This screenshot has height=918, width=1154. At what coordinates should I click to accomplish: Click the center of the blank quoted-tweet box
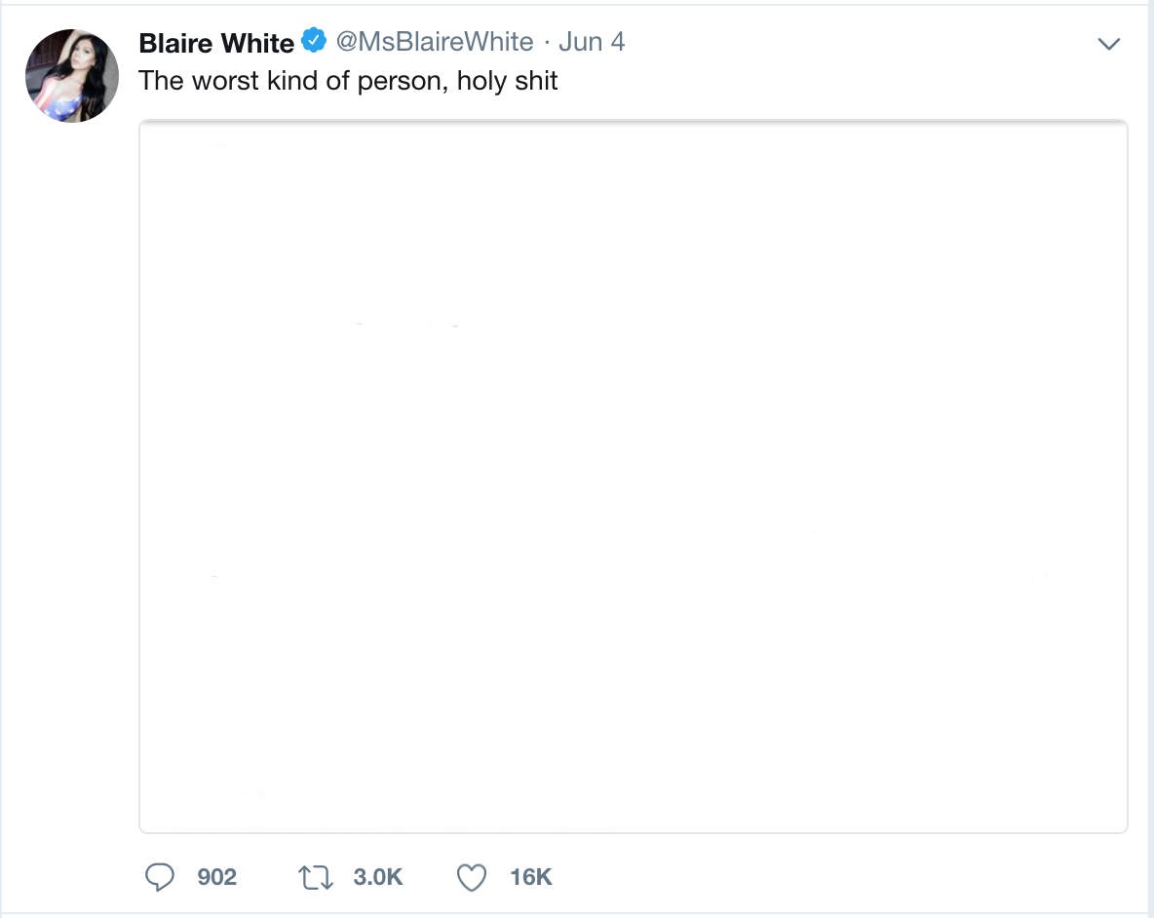(633, 477)
